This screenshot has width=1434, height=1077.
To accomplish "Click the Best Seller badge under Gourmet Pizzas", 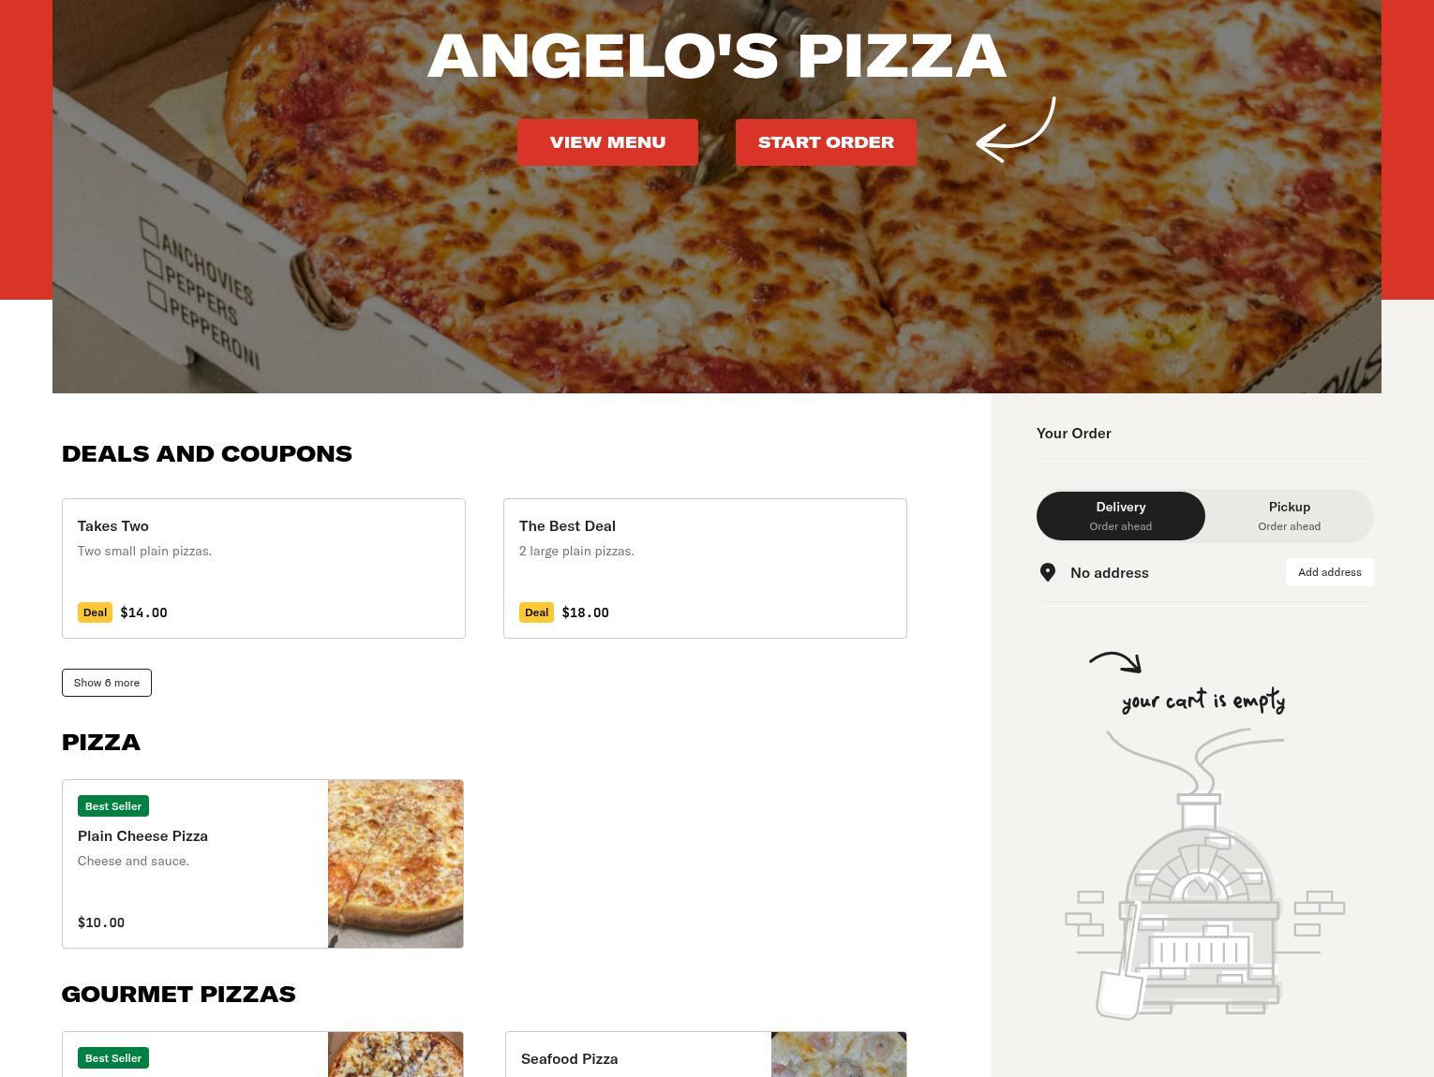I will (113, 1058).
